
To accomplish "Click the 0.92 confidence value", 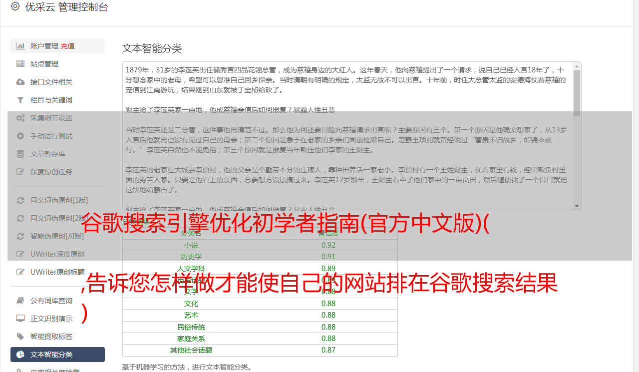I will 328,245.
